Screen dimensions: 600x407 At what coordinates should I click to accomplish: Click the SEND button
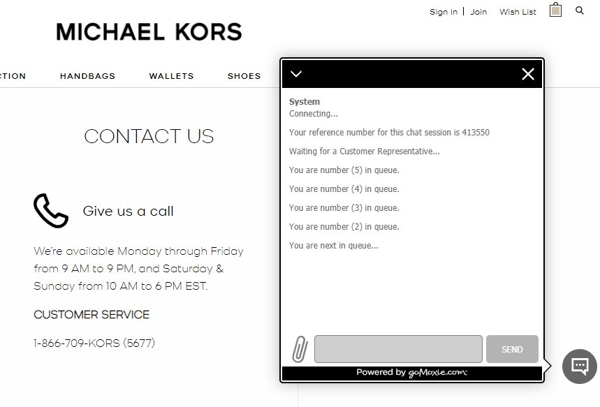tap(512, 349)
